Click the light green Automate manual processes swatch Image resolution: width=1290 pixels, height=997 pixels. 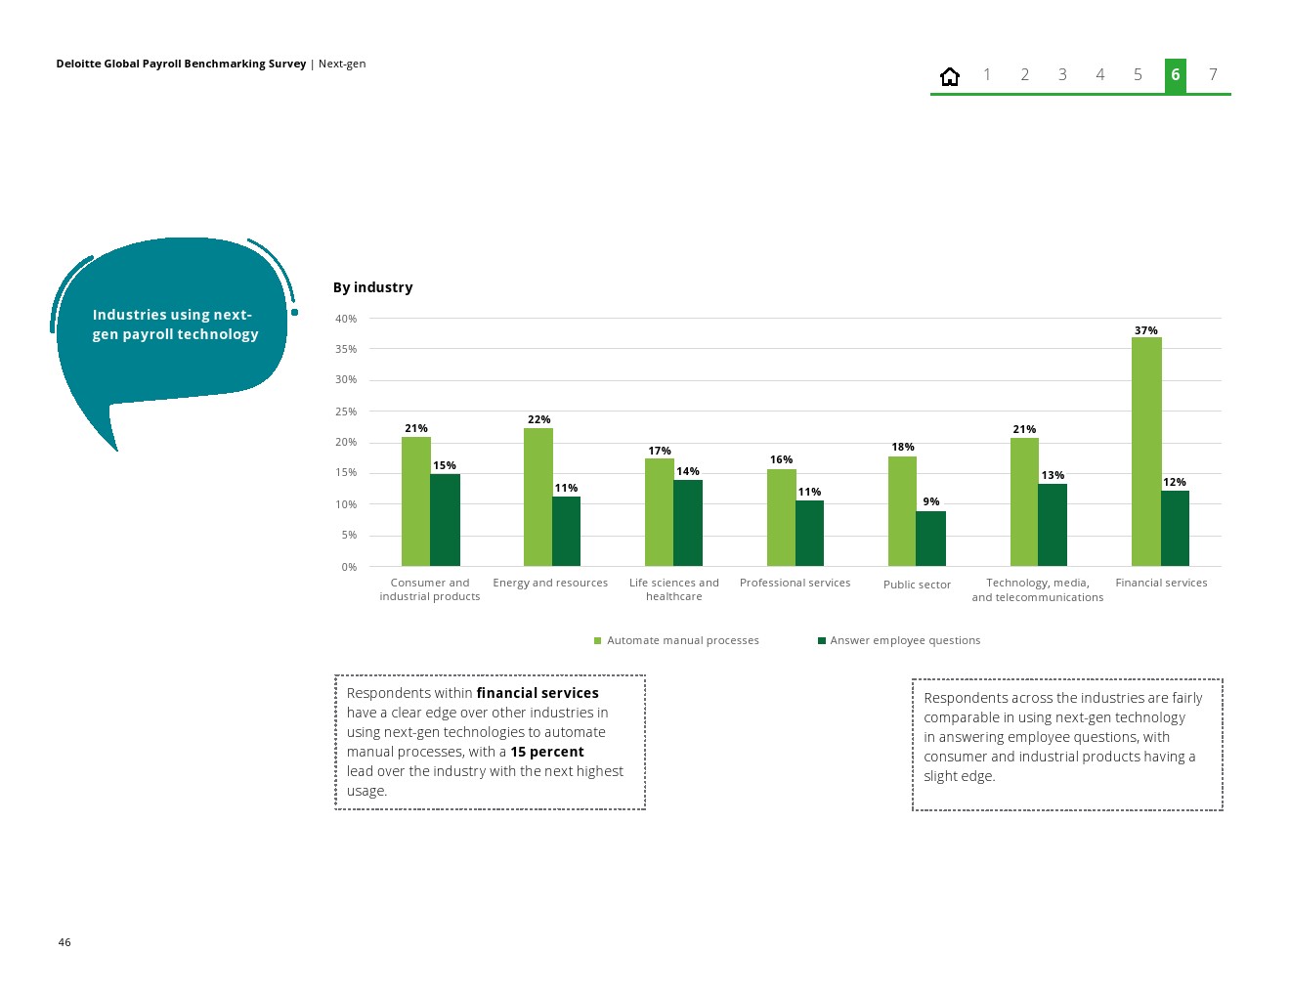coord(598,641)
